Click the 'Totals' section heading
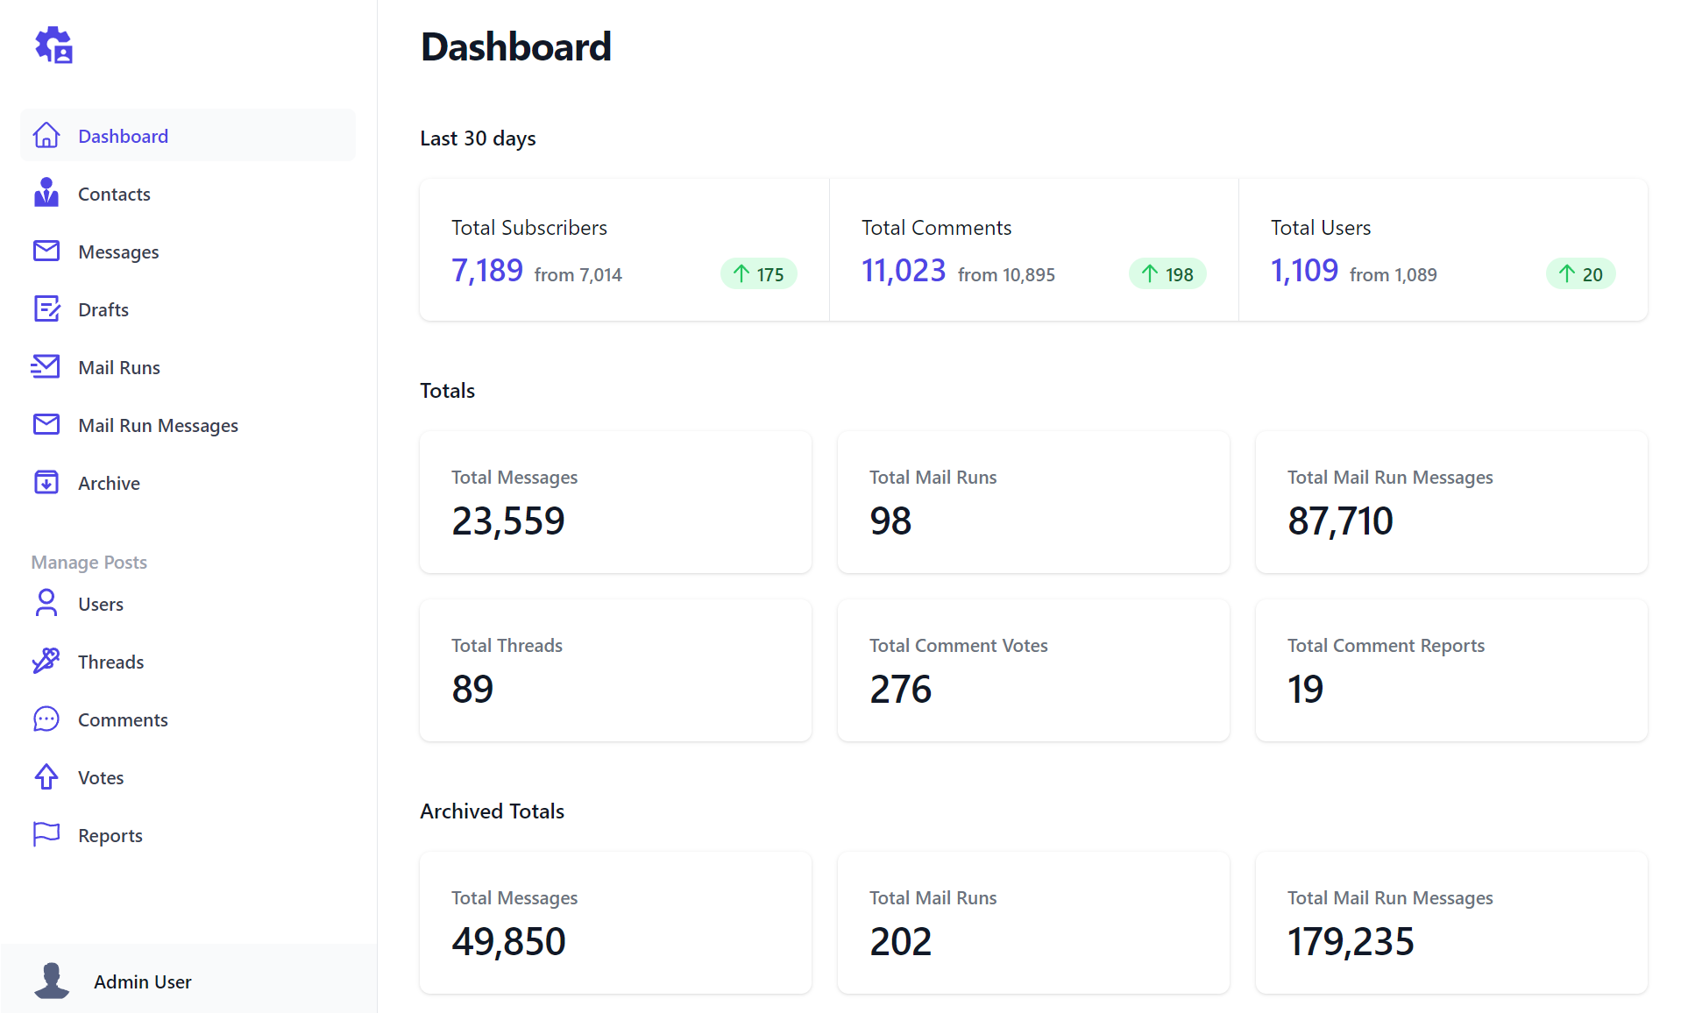 [x=447, y=391]
